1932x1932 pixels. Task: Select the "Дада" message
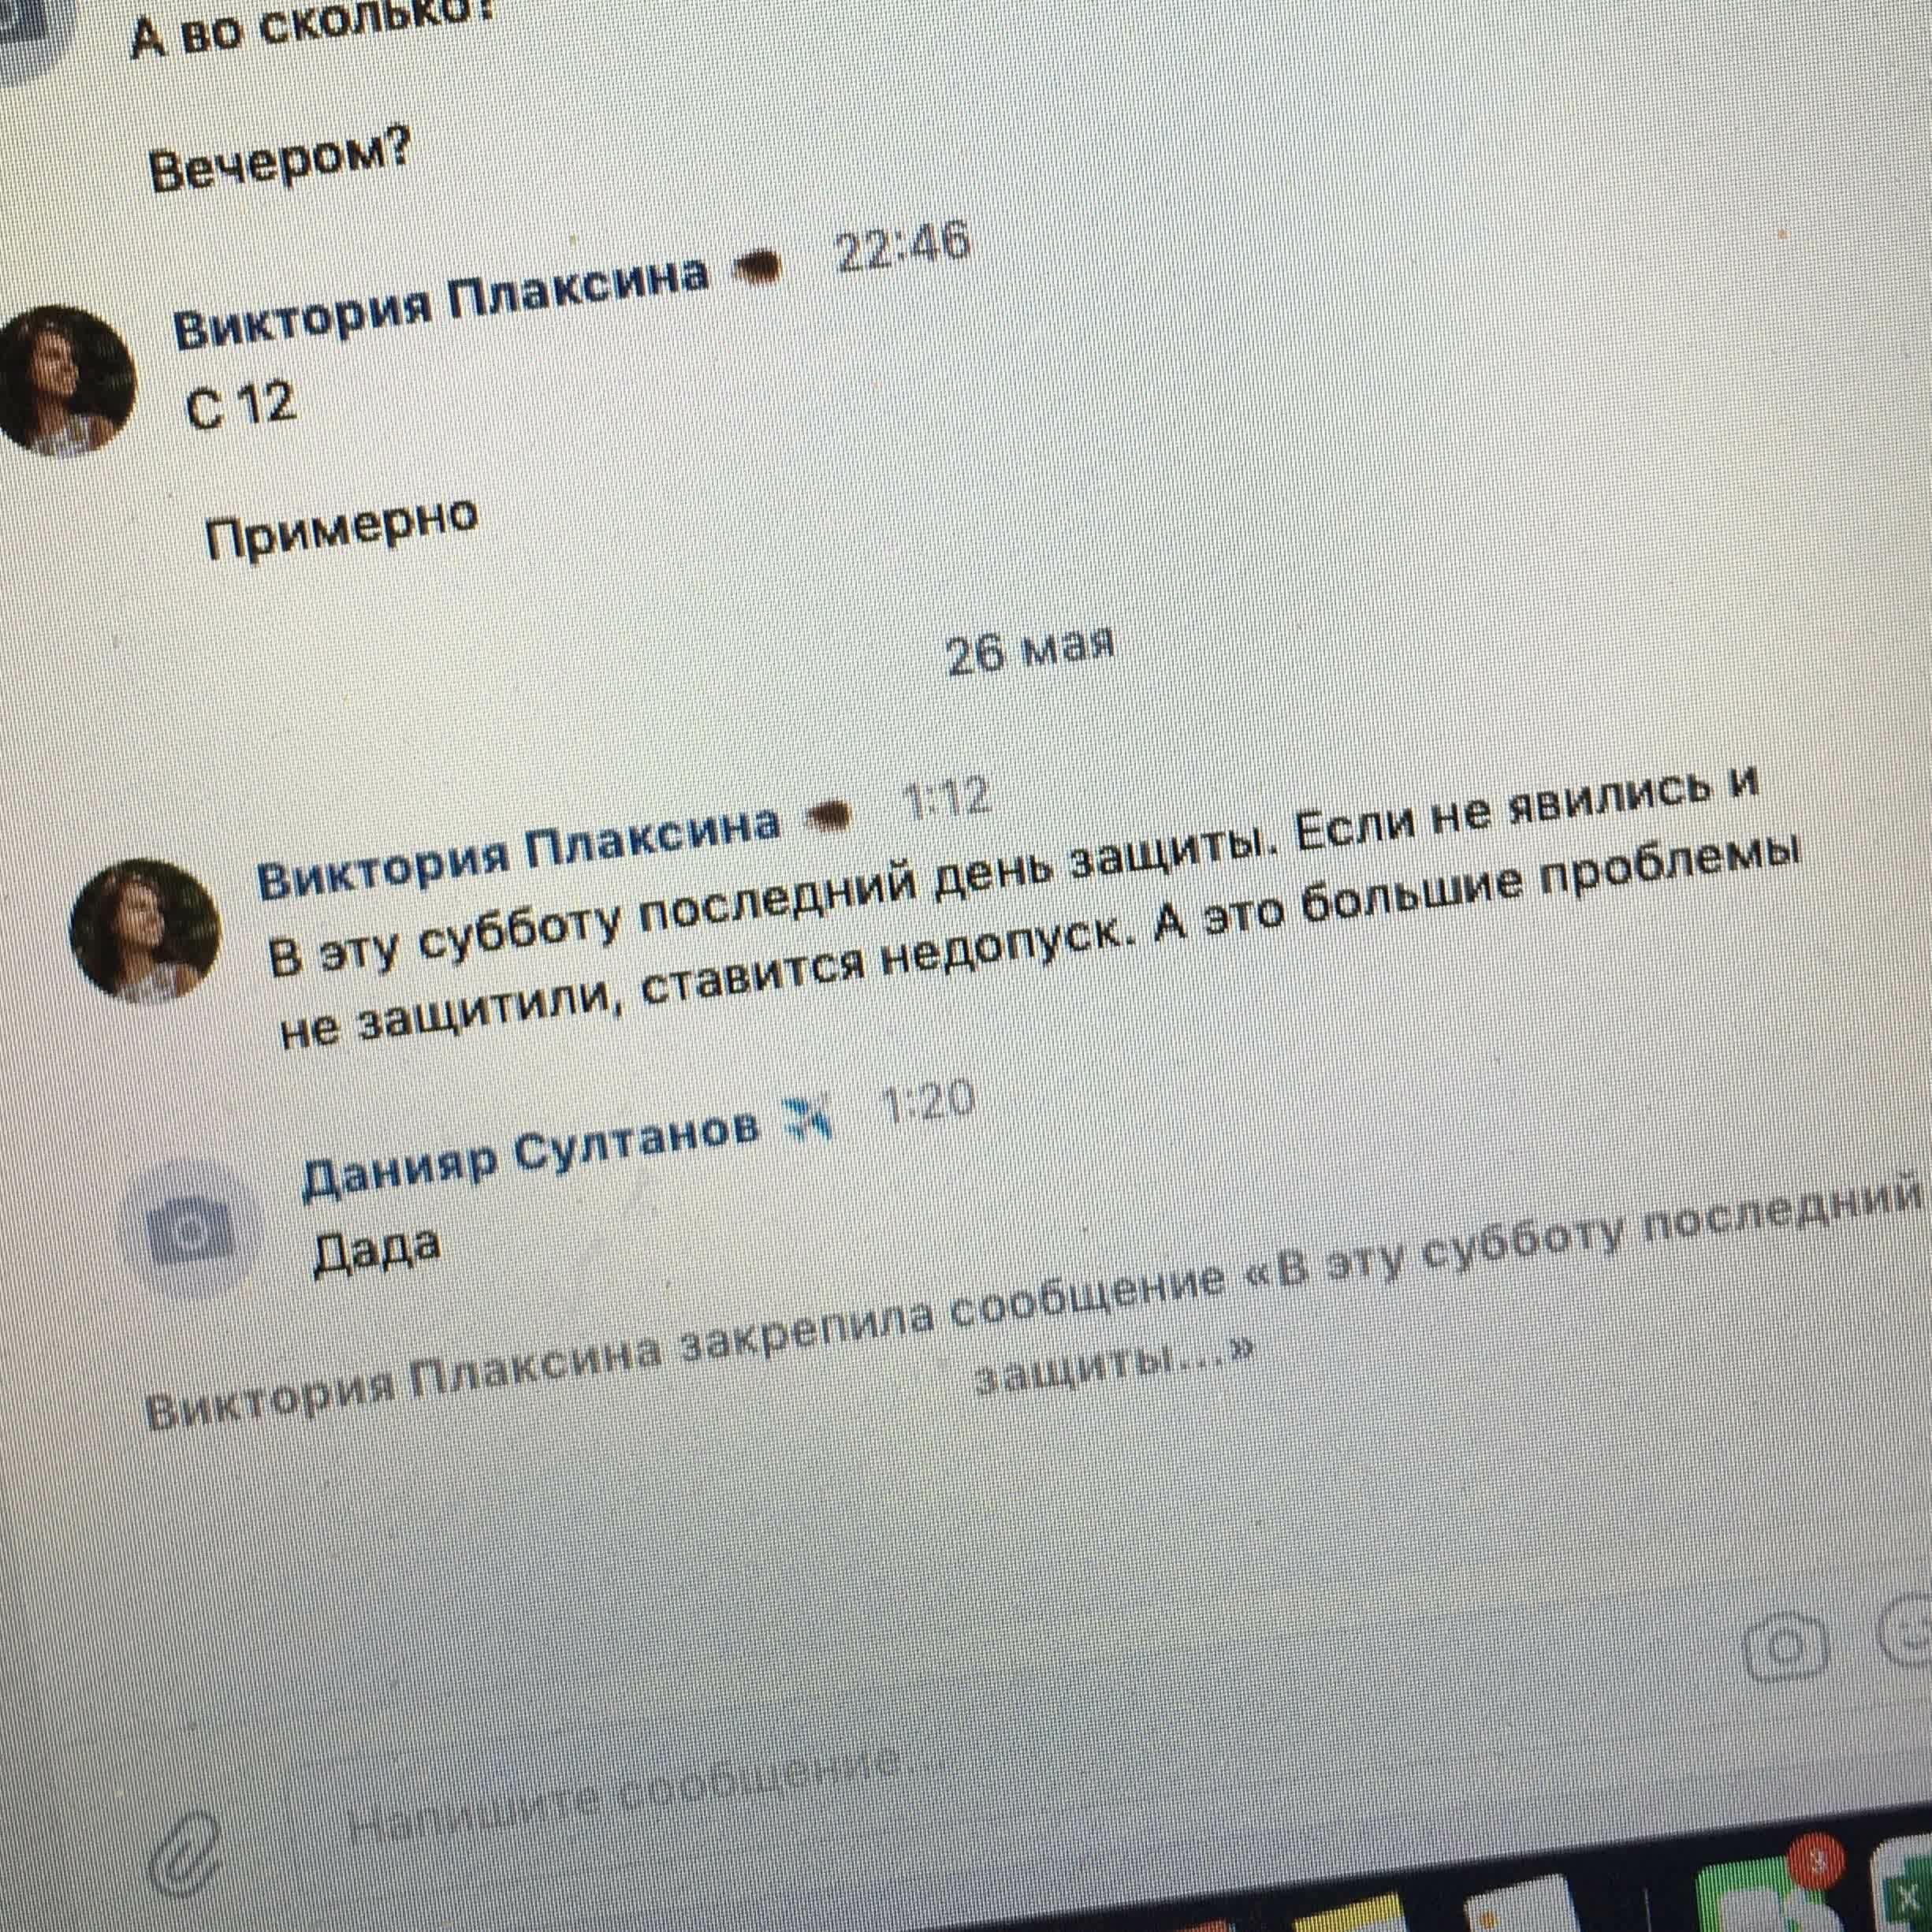[376, 1250]
